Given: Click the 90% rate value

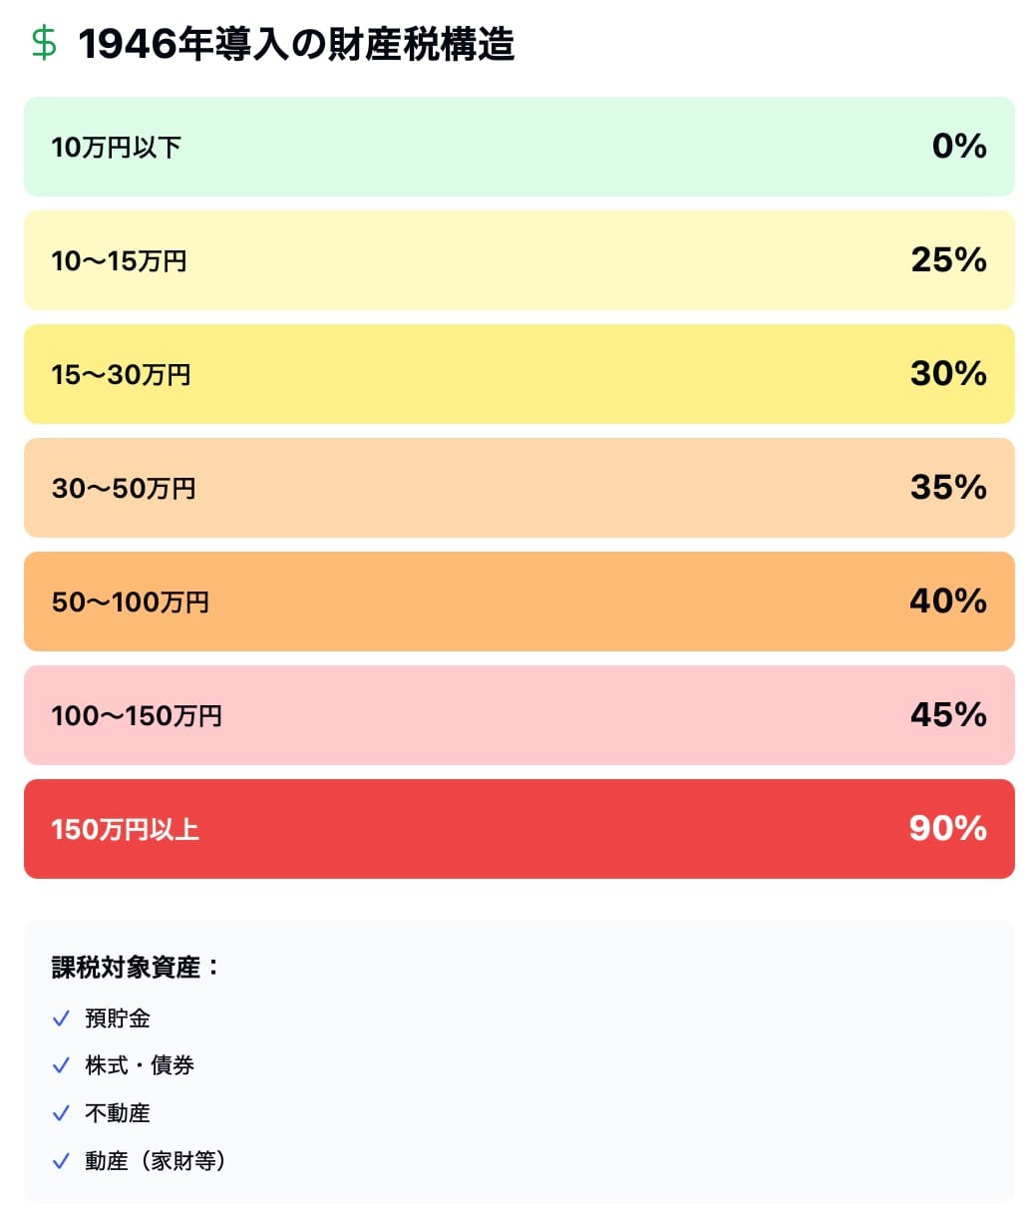Looking at the screenshot, I should [x=947, y=829].
